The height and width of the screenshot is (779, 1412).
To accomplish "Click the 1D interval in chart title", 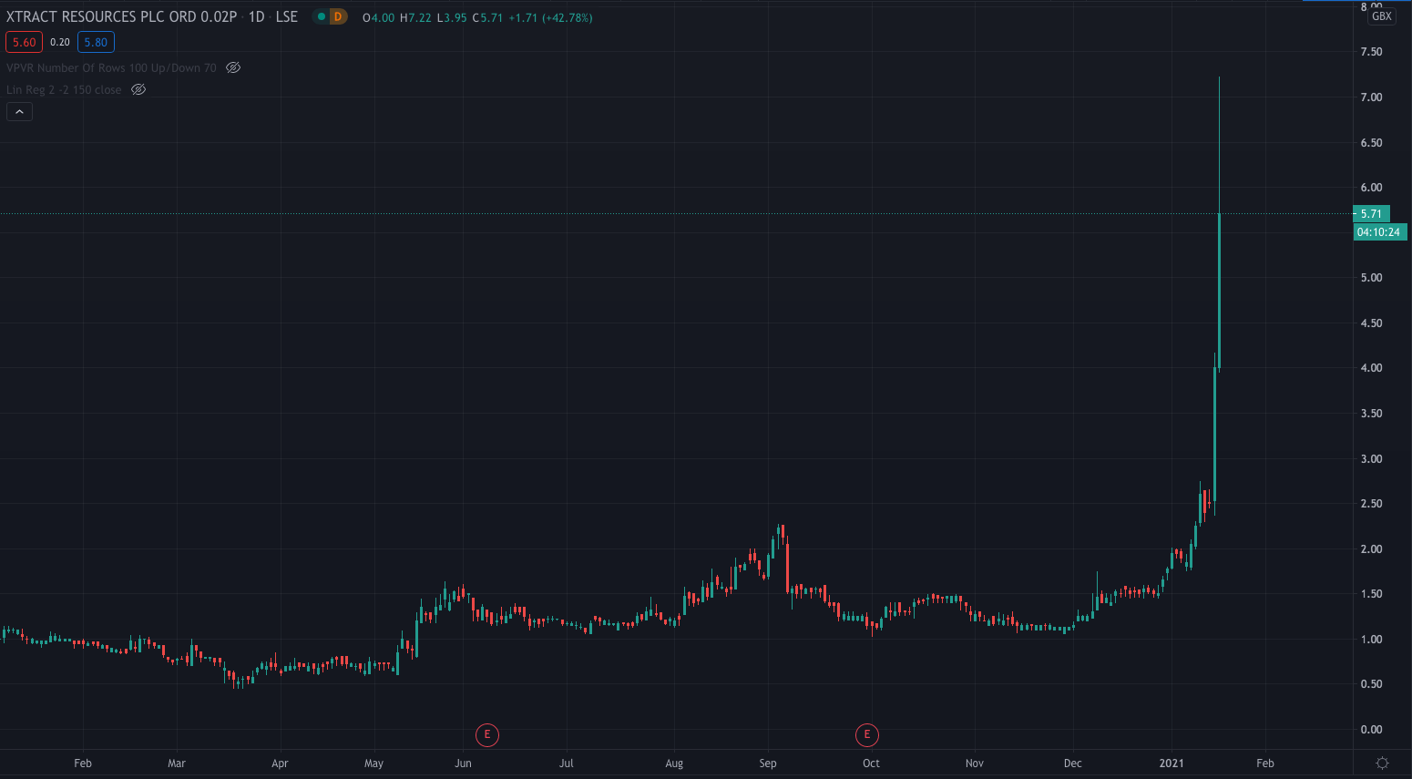I will coord(257,17).
